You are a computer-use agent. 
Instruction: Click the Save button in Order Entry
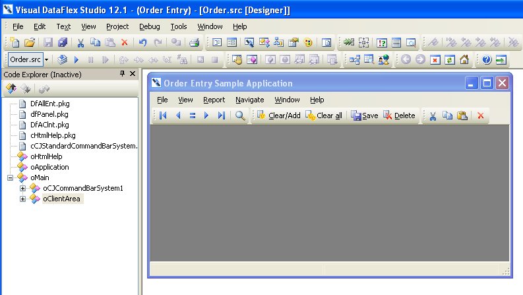365,115
